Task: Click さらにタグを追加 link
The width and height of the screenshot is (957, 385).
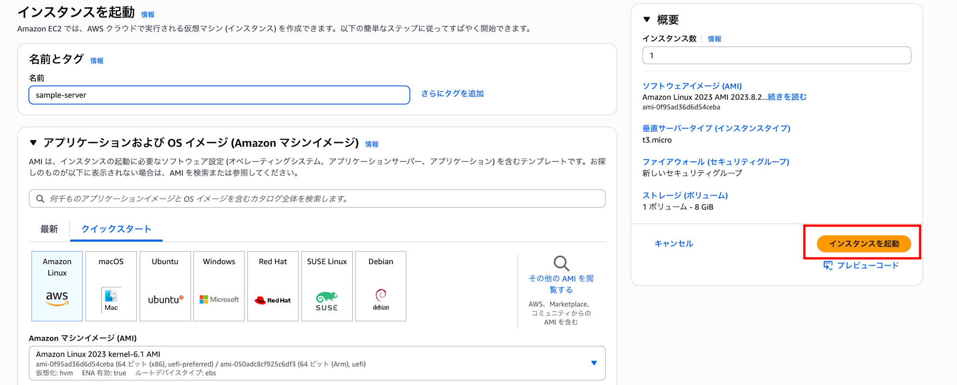Action: click(452, 94)
